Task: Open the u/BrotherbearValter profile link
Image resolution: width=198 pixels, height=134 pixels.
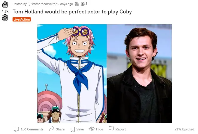Action: 42,4
